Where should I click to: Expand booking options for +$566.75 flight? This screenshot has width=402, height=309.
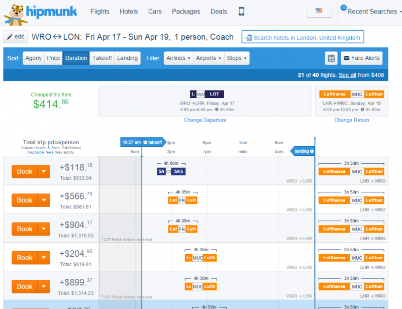[44, 200]
